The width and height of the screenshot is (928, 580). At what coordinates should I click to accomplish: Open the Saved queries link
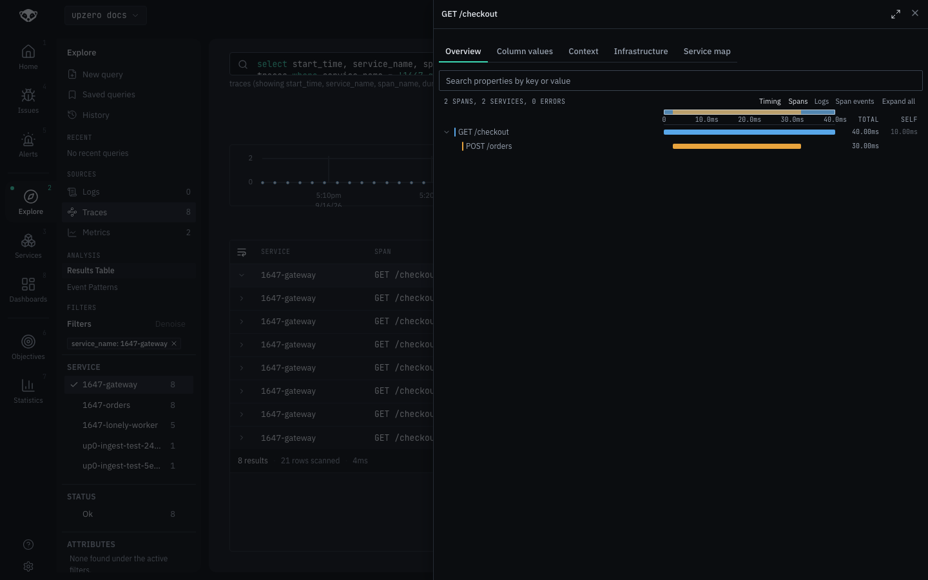(109, 95)
